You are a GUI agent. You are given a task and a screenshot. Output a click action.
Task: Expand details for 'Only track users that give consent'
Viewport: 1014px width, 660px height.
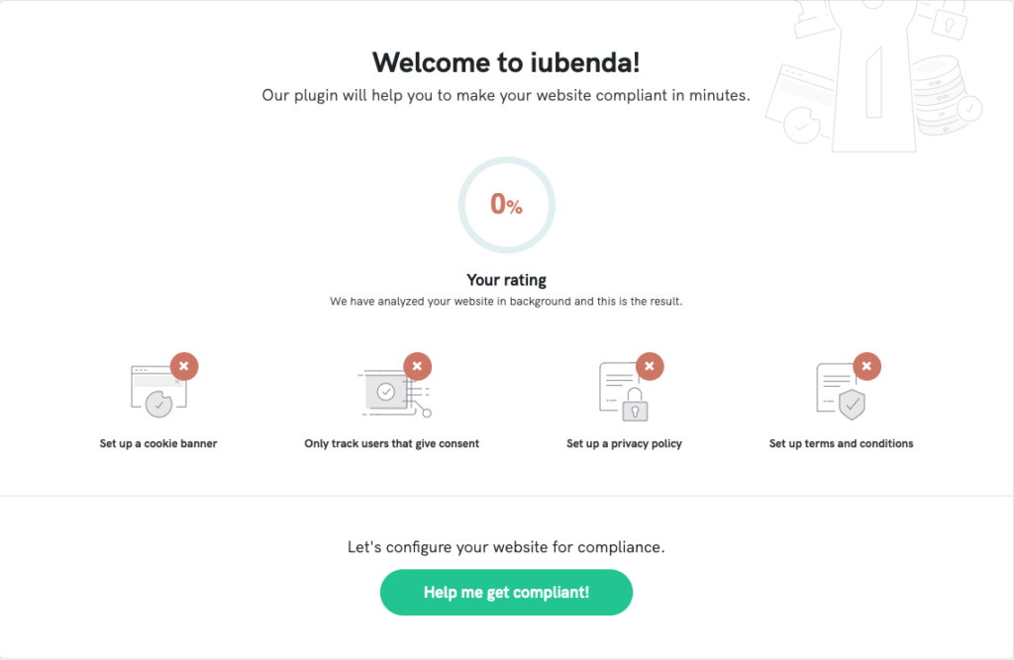391,443
